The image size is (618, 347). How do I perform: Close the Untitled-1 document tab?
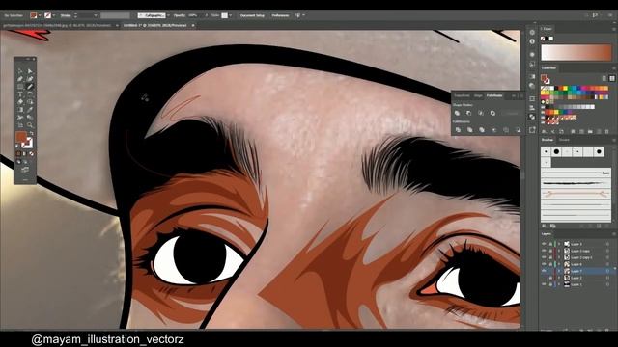pos(193,25)
